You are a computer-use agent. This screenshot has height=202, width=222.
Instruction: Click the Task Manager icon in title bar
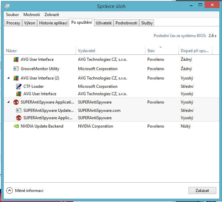point(7,6)
